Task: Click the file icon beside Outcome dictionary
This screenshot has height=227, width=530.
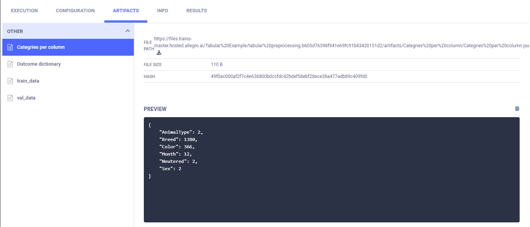Action: (x=10, y=64)
